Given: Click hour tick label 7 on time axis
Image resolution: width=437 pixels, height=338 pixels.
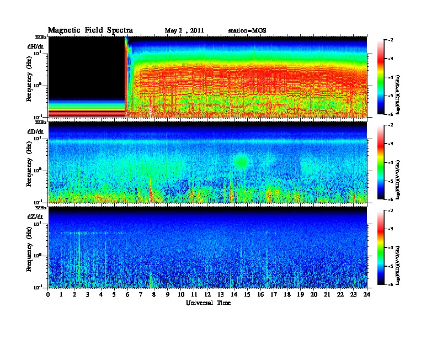Looking at the screenshot, I should (x=141, y=295).
